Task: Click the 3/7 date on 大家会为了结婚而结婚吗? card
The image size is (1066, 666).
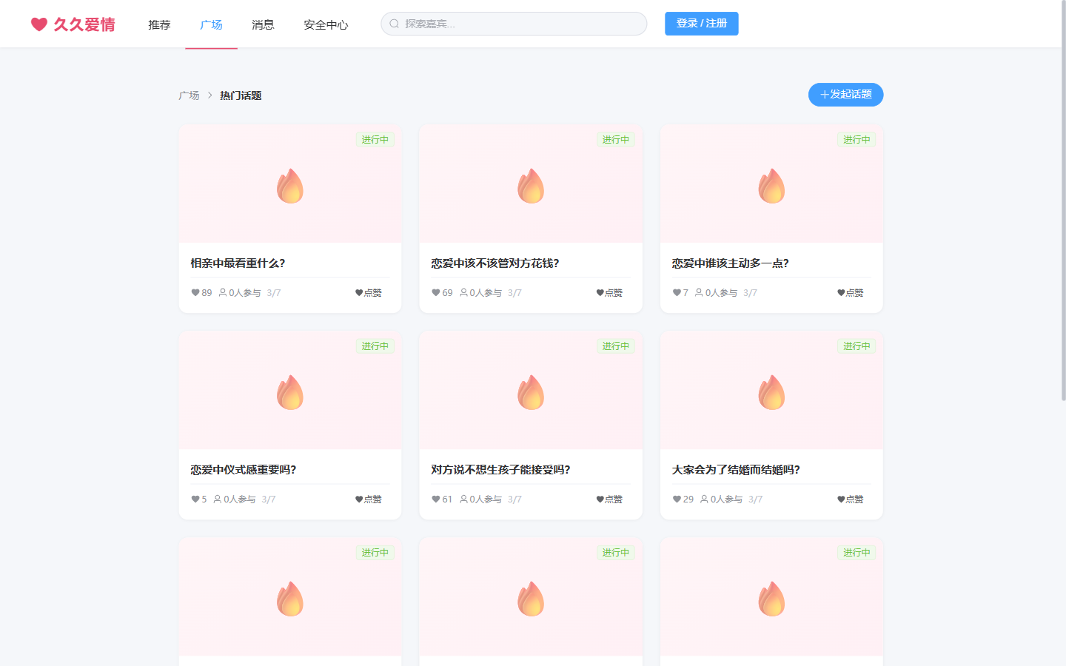Action: [x=755, y=499]
